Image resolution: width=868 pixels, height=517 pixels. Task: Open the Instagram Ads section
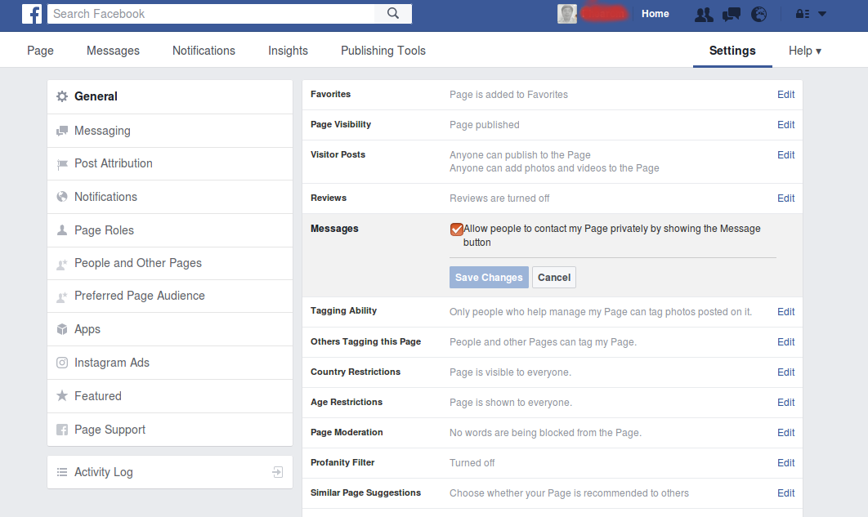pos(170,363)
